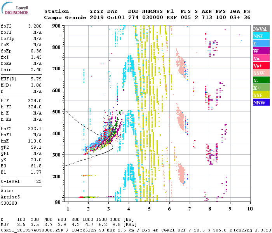The height and width of the screenshot is (233, 272).
Task: Click the B0 value 61.8
Action: click(x=36, y=166)
